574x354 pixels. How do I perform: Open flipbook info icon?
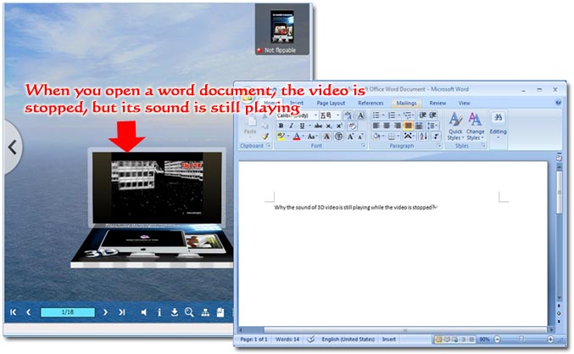coord(159,312)
